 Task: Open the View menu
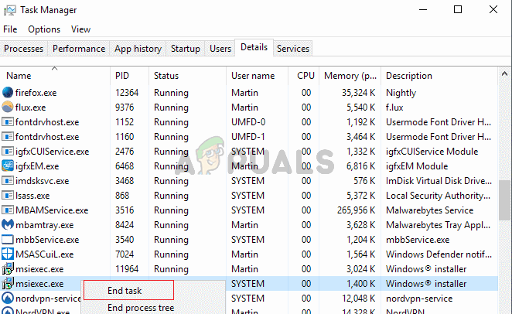pos(80,29)
